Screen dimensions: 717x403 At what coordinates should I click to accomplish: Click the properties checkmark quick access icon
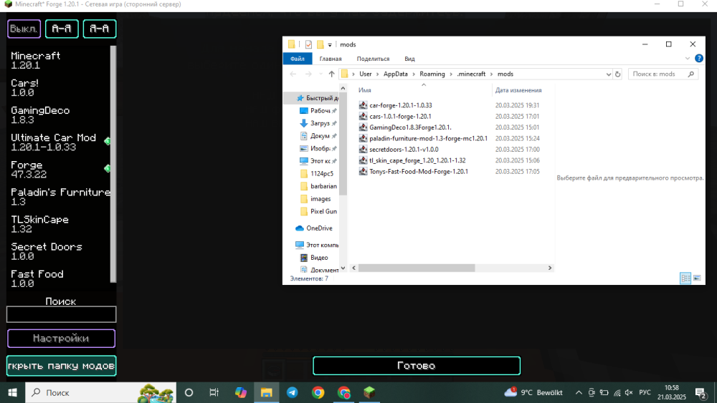pos(308,44)
